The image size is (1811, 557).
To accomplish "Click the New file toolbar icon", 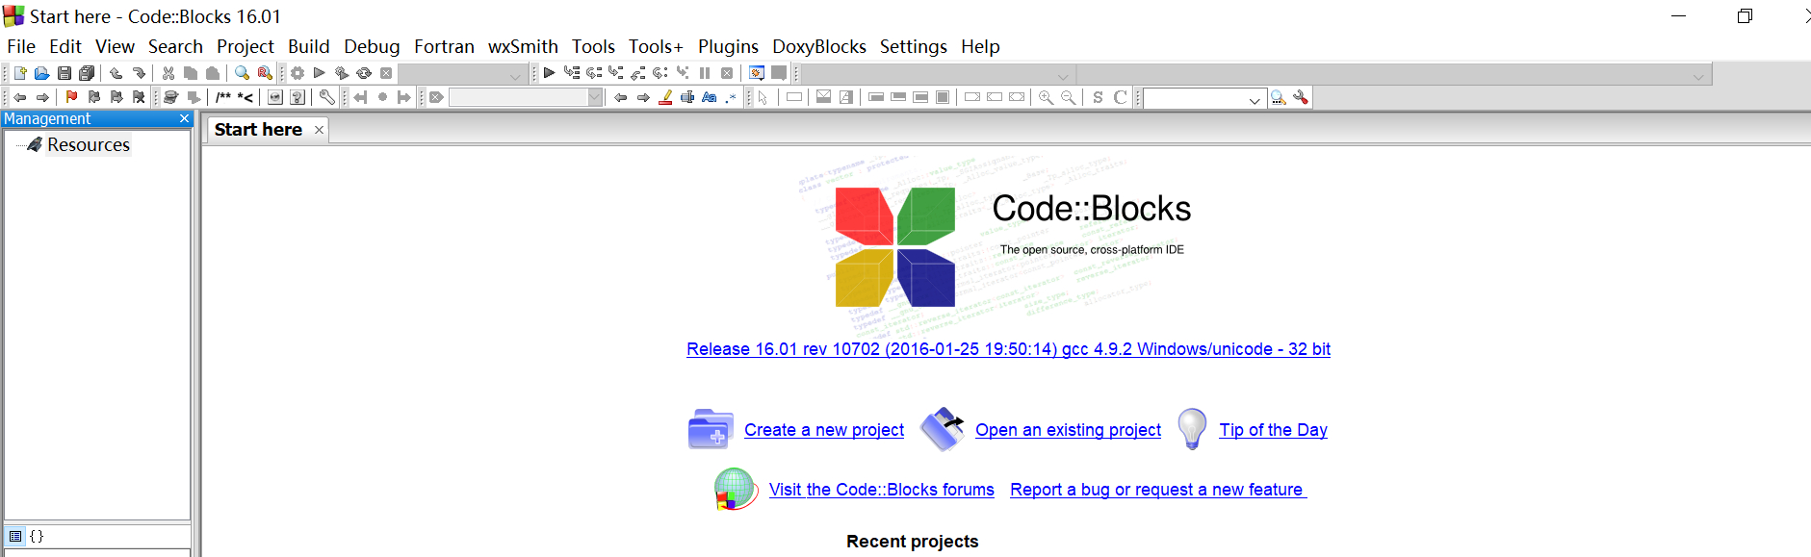I will (20, 73).
